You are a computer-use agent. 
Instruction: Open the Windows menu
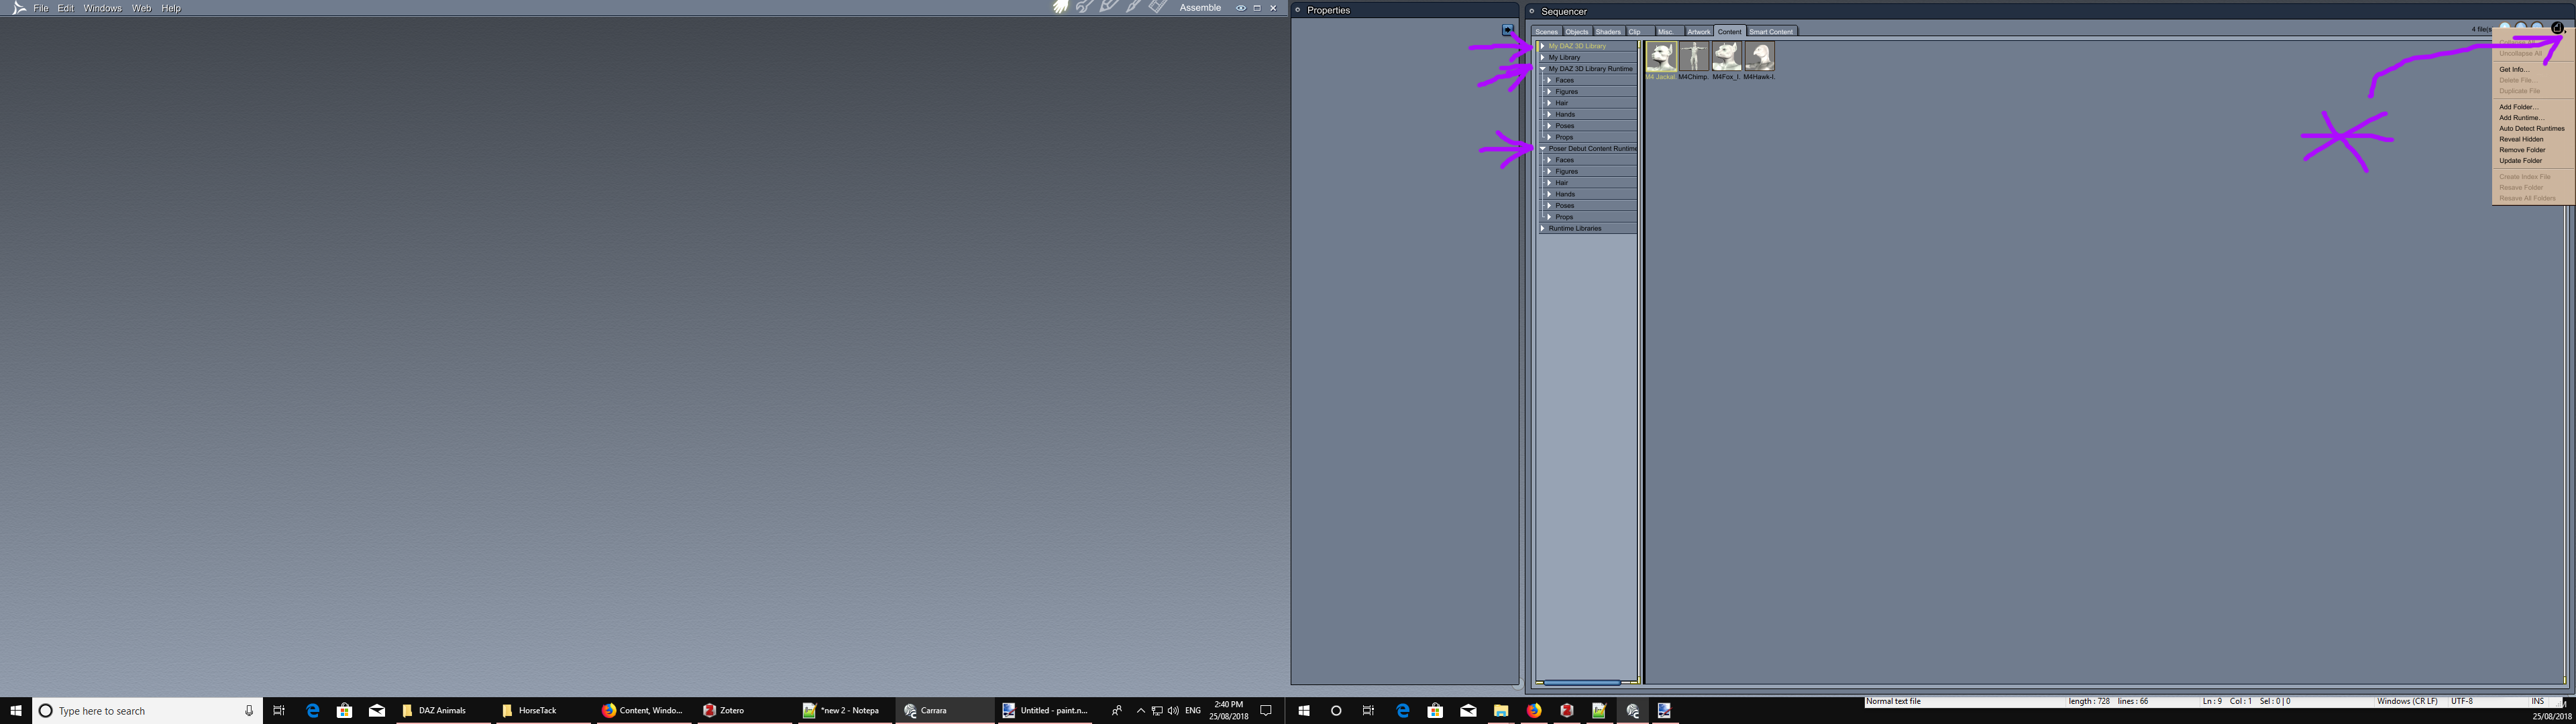(x=102, y=8)
